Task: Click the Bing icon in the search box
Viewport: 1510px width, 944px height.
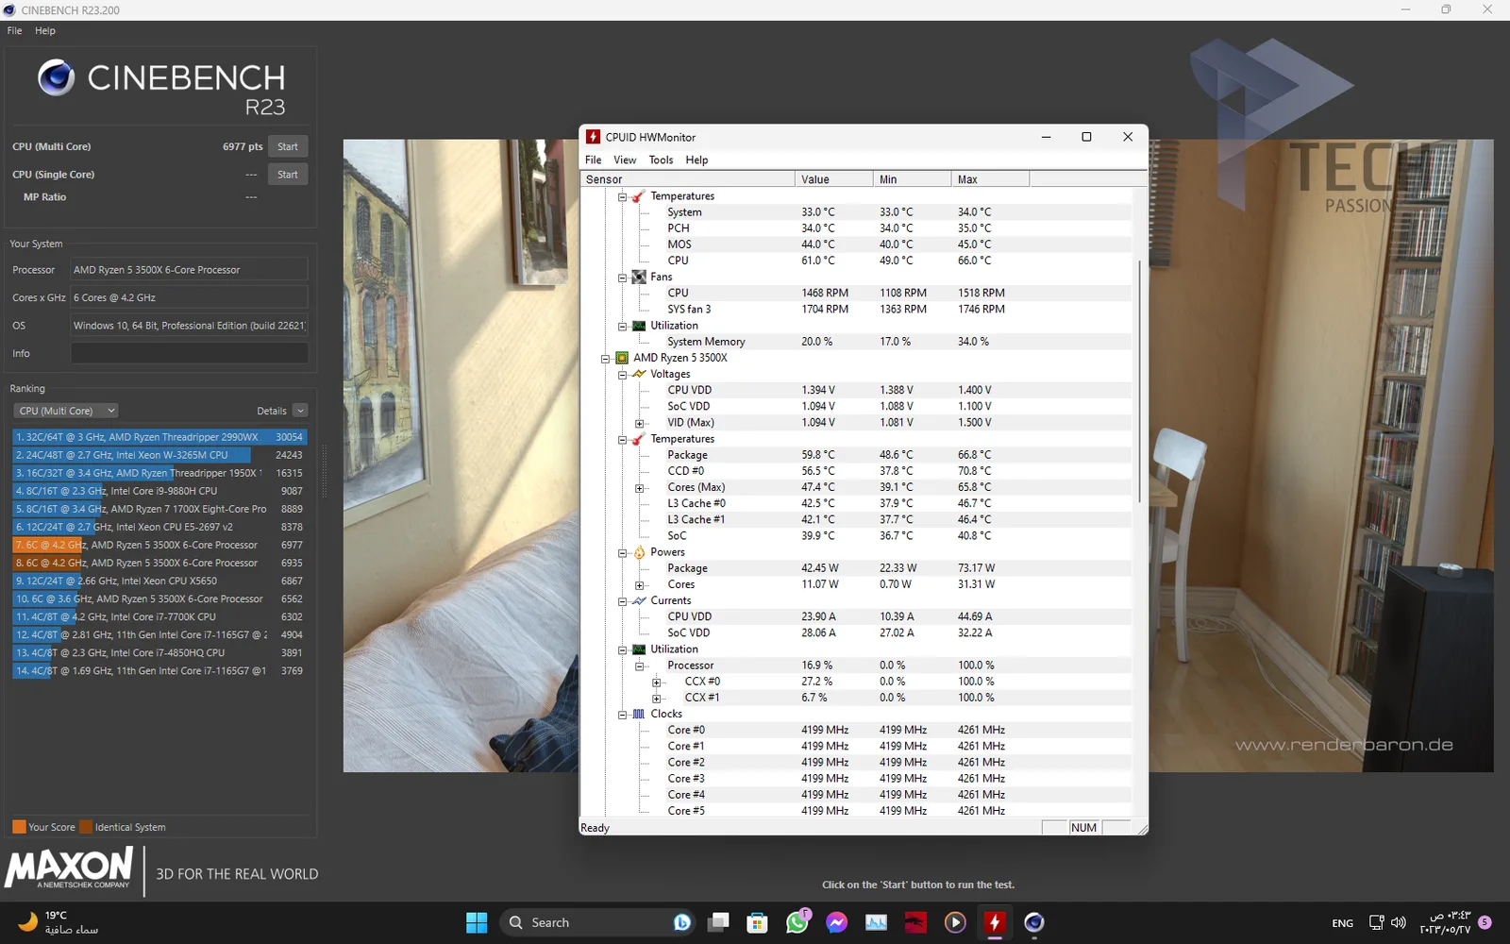Action: coord(682,922)
